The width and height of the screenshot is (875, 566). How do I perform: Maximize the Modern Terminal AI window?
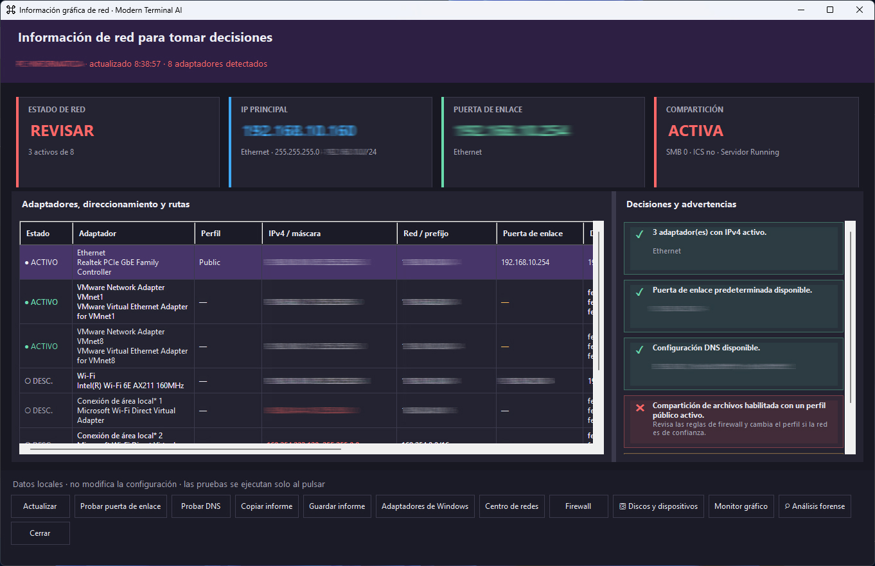[x=830, y=10]
